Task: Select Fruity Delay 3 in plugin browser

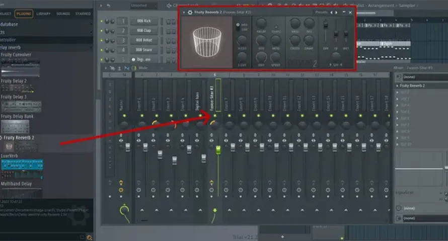Action: click(14, 97)
